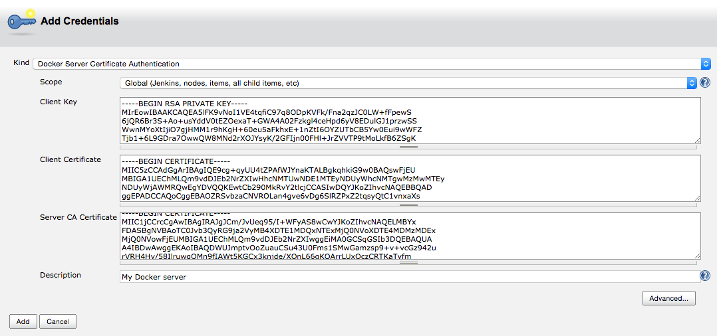Click the CA line starting 'MIIC1jCCrcCgAw'
This screenshot has height=336, width=717.
coord(268,222)
